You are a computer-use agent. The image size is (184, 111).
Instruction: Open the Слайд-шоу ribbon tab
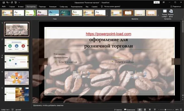click(64, 7)
